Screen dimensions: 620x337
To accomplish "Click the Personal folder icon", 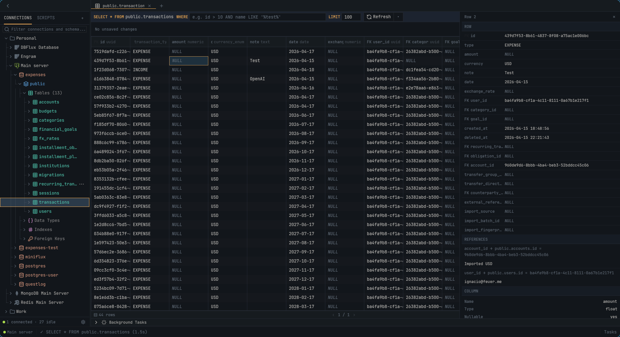I will coord(12,38).
